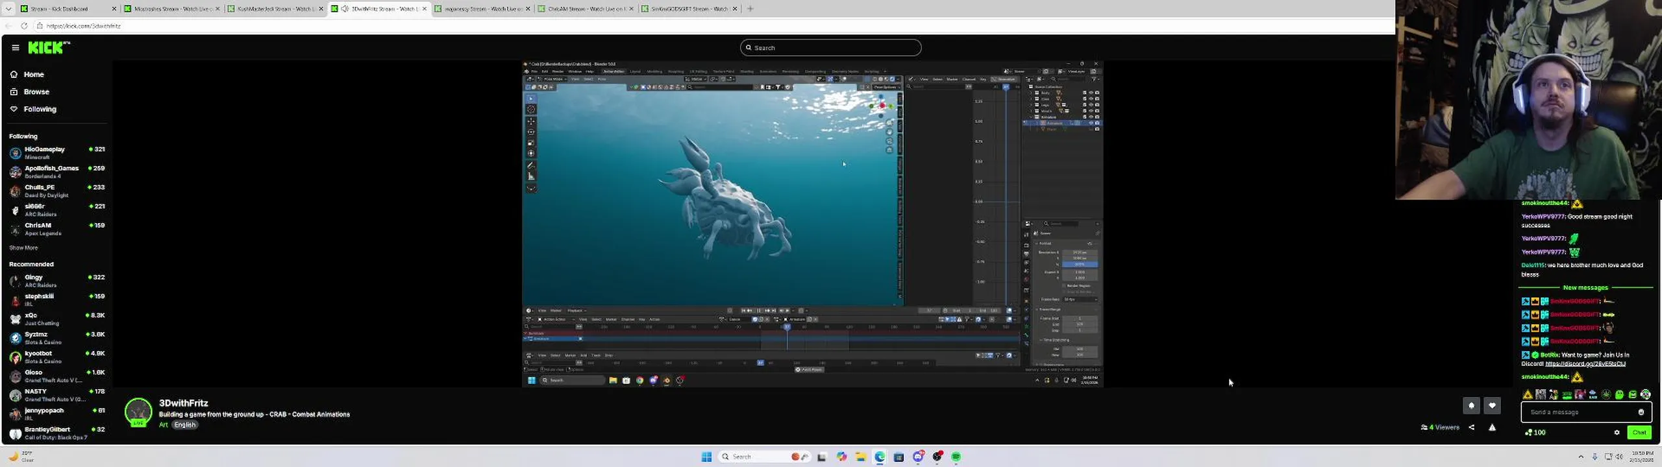
Task: Toggle follow heart button for 3DwithFritz
Action: click(x=1492, y=405)
